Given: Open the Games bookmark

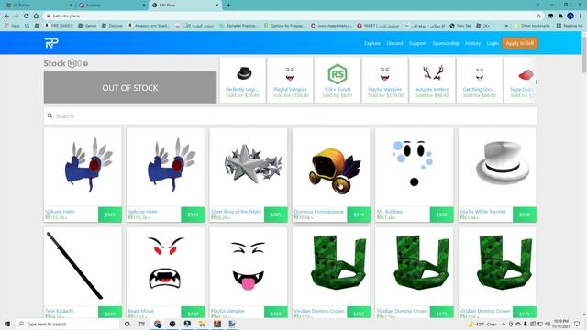Looking at the screenshot, I should 87,26.
